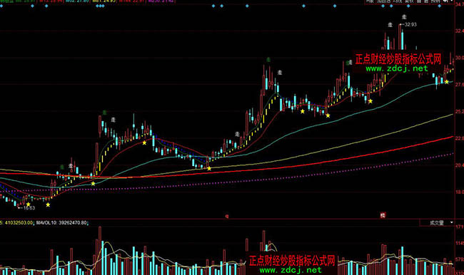
Task: Click the yellow star touching the thick red line
Action: [209, 168]
